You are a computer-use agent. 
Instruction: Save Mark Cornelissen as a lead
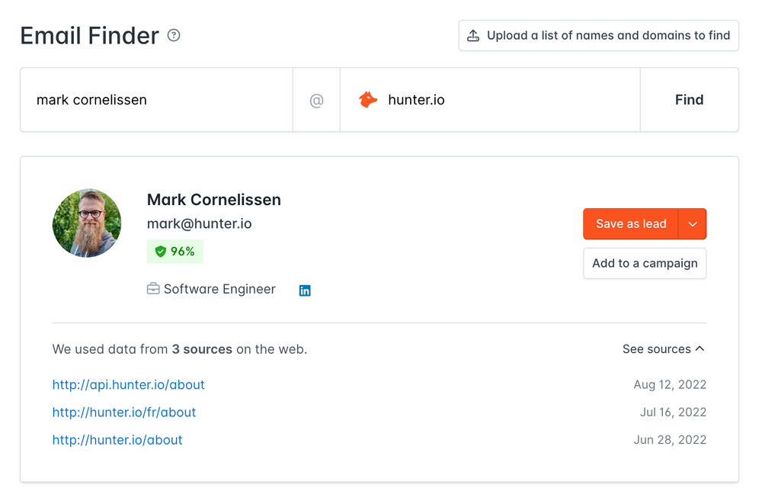pos(631,223)
